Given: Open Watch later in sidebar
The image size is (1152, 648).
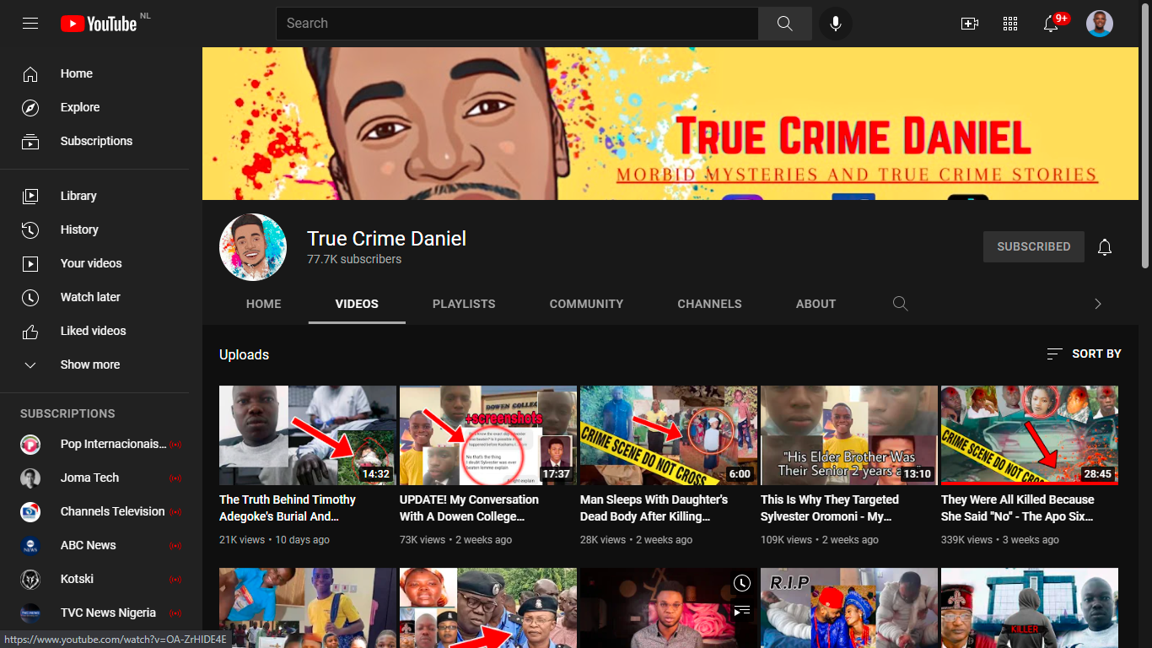Looking at the screenshot, I should (x=94, y=297).
